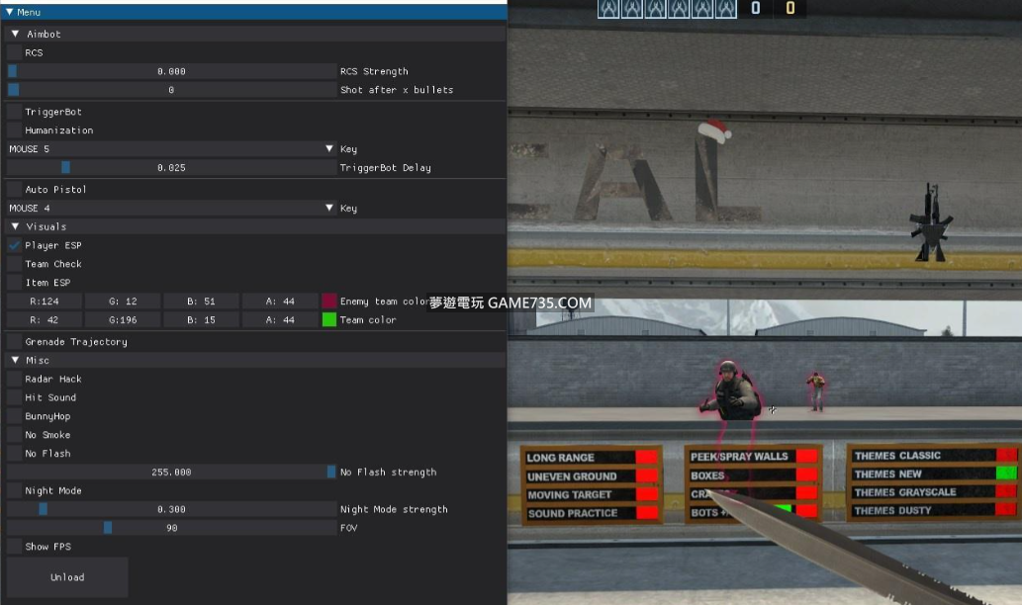Click the enemy color R:124 field
Screen dimensions: 1022x605
44,302
